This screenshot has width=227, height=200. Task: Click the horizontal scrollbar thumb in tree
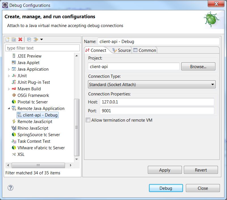pos(38,165)
